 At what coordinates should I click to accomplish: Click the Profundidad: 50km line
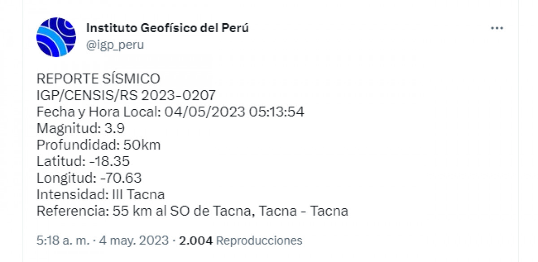[x=98, y=145]
